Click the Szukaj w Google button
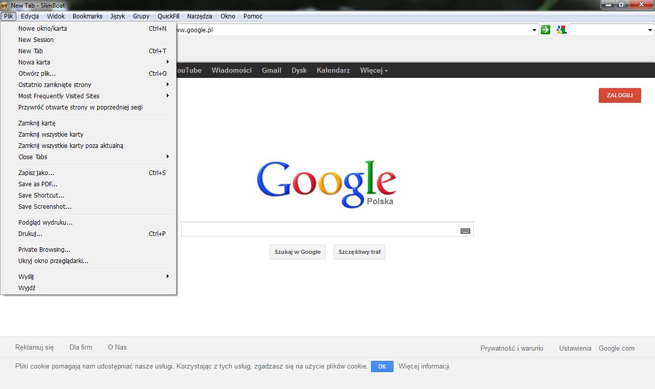Image resolution: width=655 pixels, height=389 pixels. click(x=297, y=252)
